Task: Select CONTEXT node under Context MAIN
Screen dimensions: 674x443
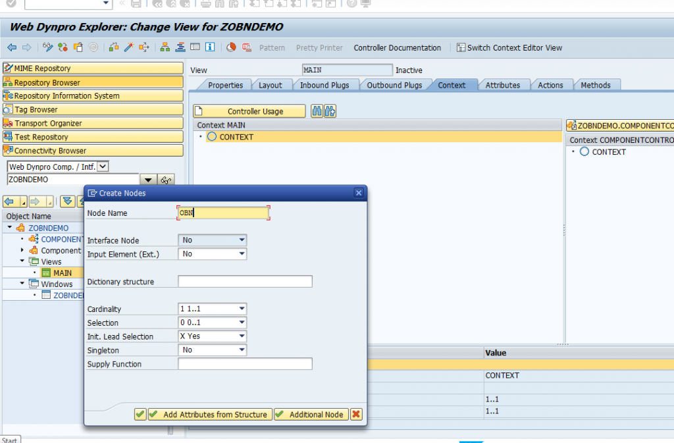Action: (x=236, y=137)
